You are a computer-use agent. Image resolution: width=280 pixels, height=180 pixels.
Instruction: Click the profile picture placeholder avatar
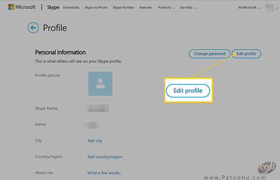pos(100,83)
